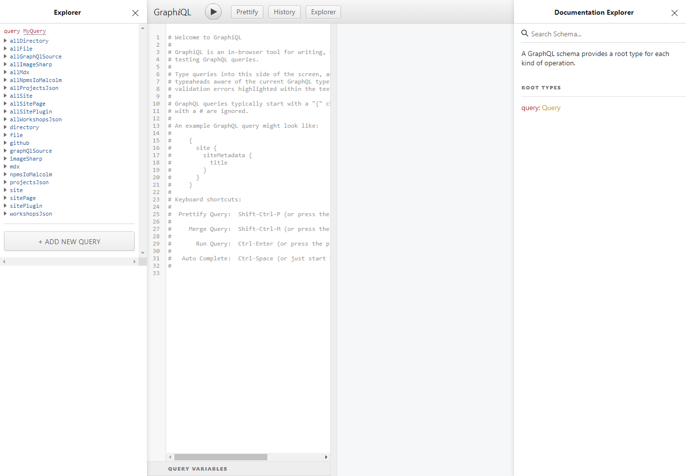The height and width of the screenshot is (476, 686).
Task: Expand the allDirectory field
Action: click(x=26, y=41)
